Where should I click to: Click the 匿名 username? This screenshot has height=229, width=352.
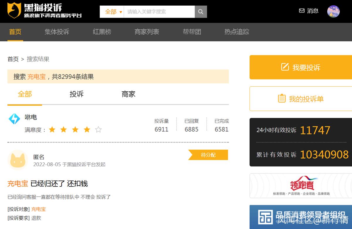click(x=39, y=157)
